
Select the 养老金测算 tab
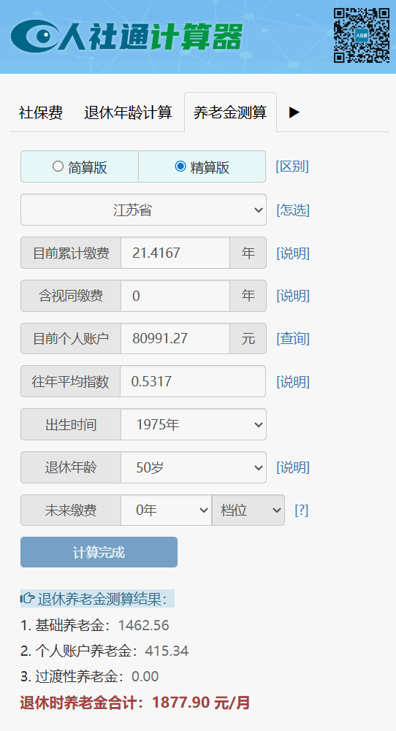click(x=230, y=112)
